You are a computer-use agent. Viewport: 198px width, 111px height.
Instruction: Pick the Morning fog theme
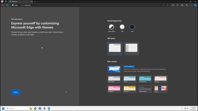point(114,79)
